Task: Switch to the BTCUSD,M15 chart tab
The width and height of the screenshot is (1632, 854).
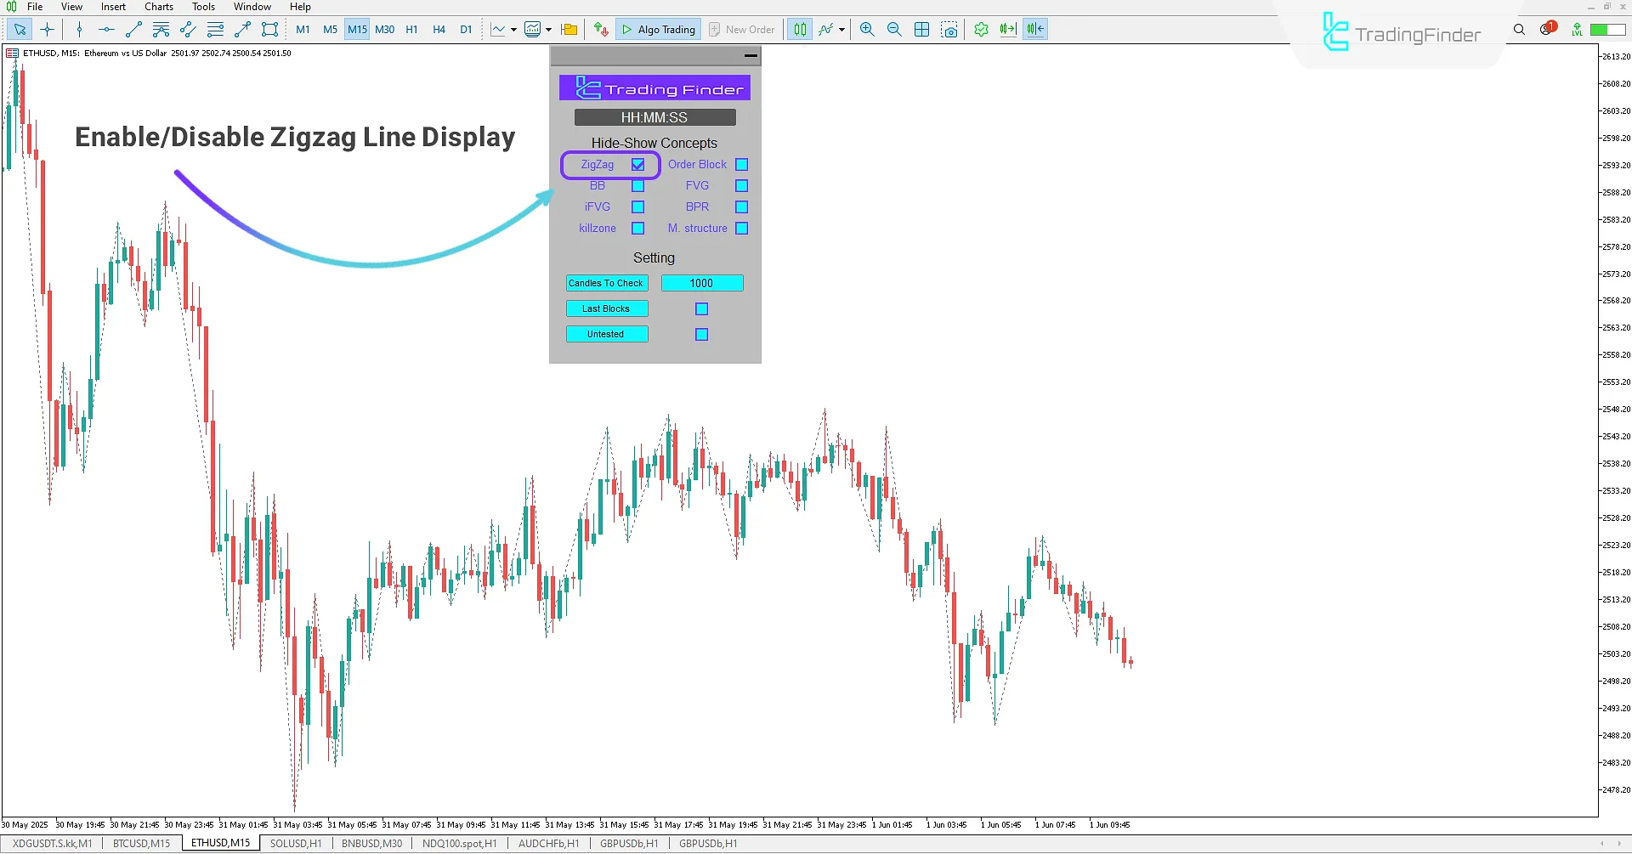Action: point(141,844)
